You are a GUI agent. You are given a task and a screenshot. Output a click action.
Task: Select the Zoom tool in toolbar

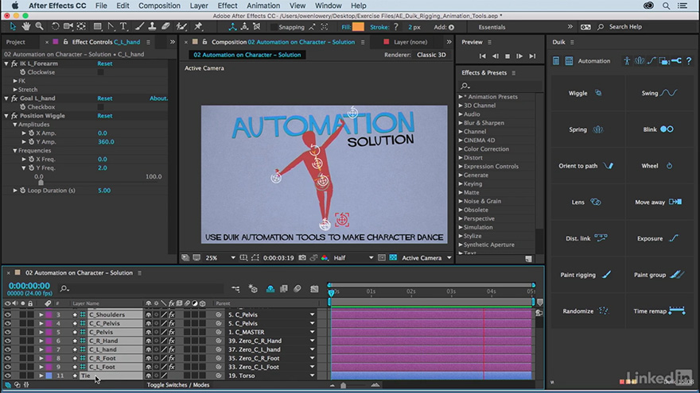click(39, 27)
